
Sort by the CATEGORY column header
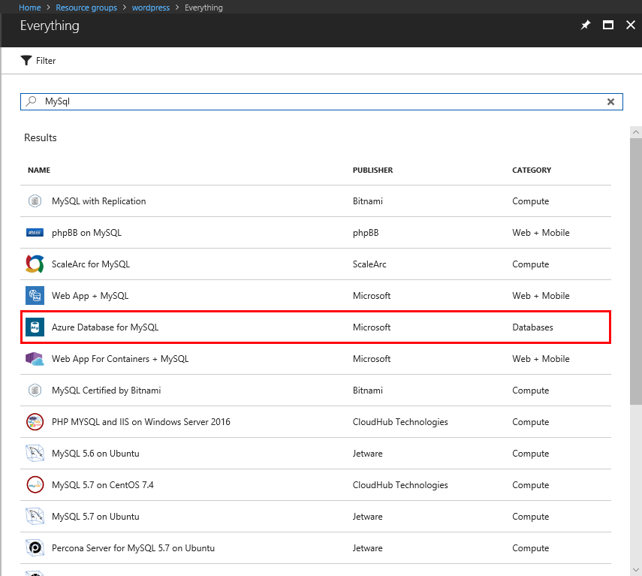532,170
